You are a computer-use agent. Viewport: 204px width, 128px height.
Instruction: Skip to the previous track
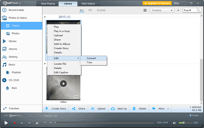click(x=22, y=123)
